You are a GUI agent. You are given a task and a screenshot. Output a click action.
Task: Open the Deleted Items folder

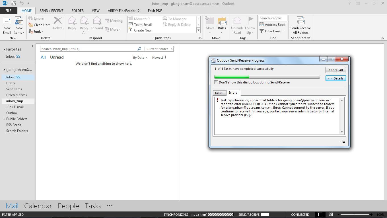(17, 95)
